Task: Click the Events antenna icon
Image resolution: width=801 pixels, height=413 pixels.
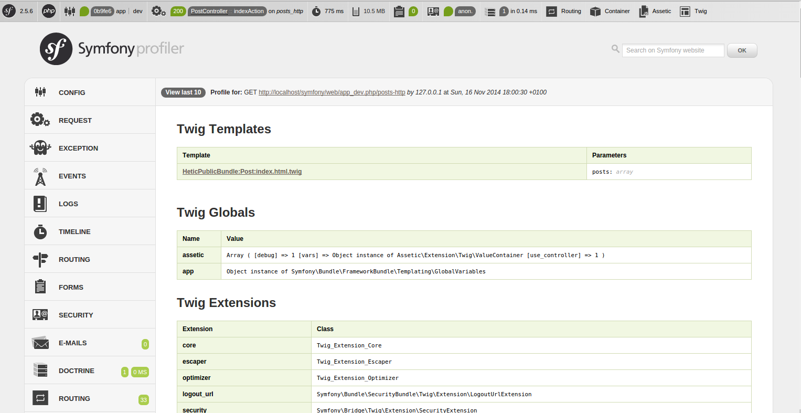Action: 40,176
